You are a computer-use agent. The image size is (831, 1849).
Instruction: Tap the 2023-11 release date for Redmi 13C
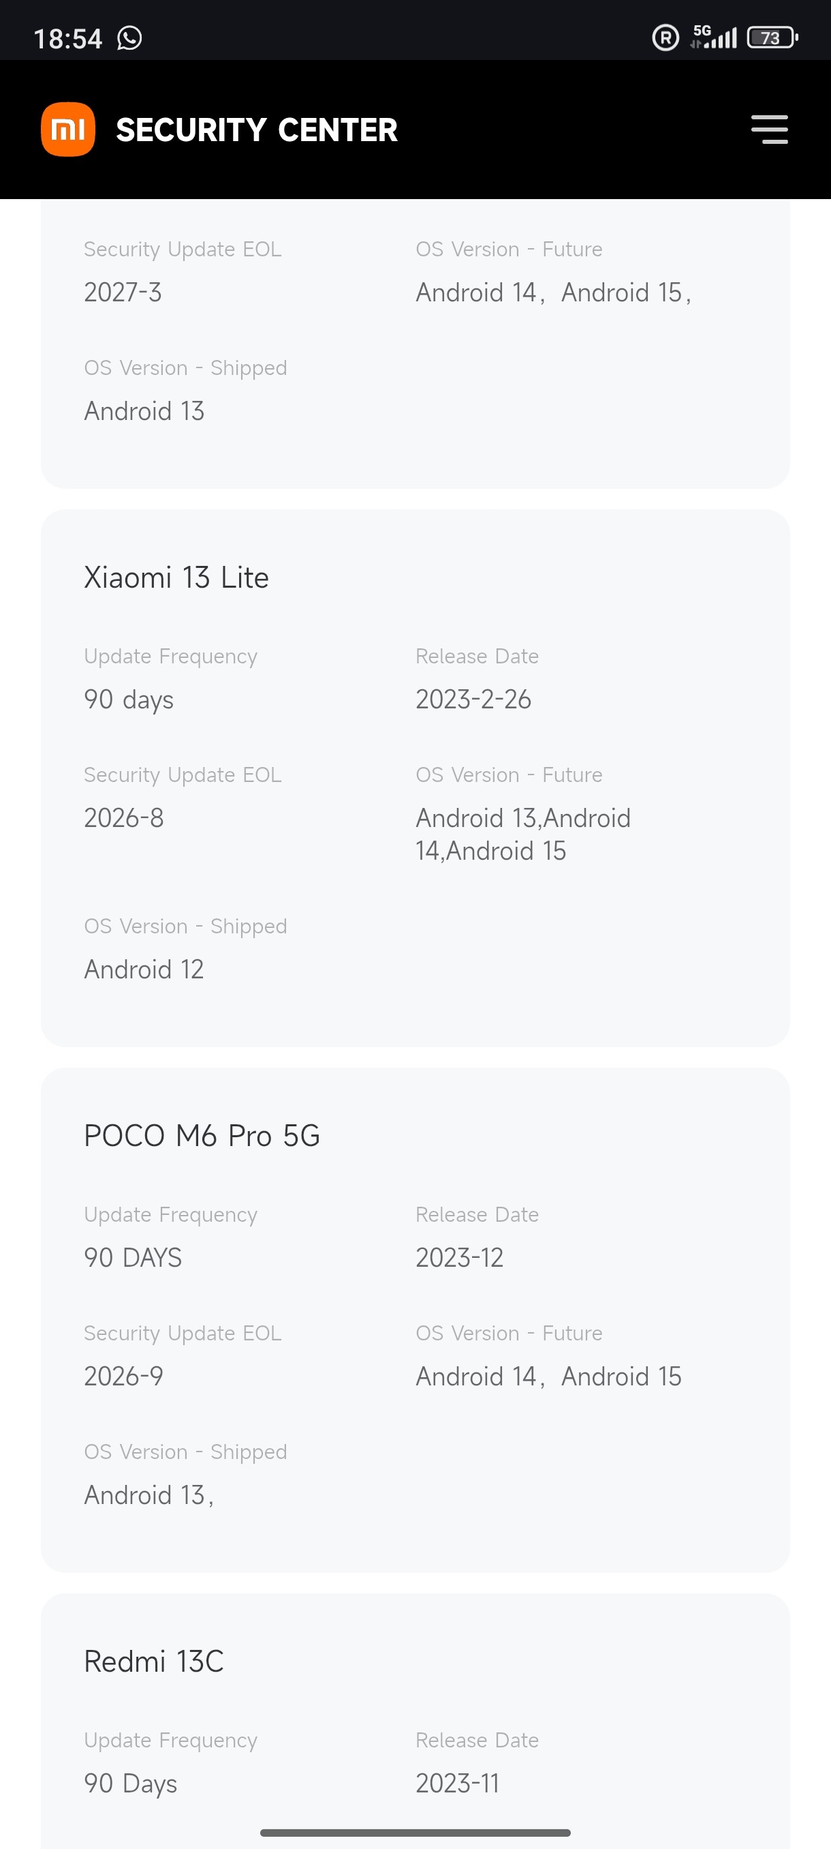[458, 1784]
